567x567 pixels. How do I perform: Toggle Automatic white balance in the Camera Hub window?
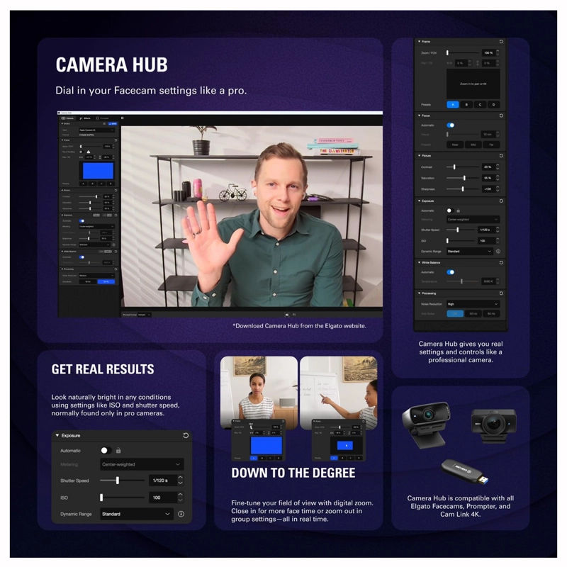[82, 257]
